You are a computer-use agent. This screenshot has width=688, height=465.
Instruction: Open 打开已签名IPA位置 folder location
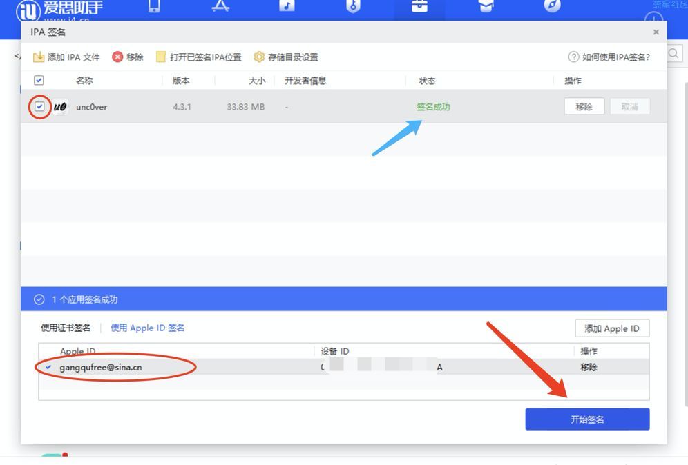click(199, 57)
